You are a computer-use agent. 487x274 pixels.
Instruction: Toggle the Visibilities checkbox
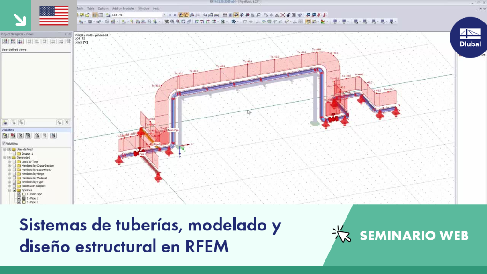(4, 143)
